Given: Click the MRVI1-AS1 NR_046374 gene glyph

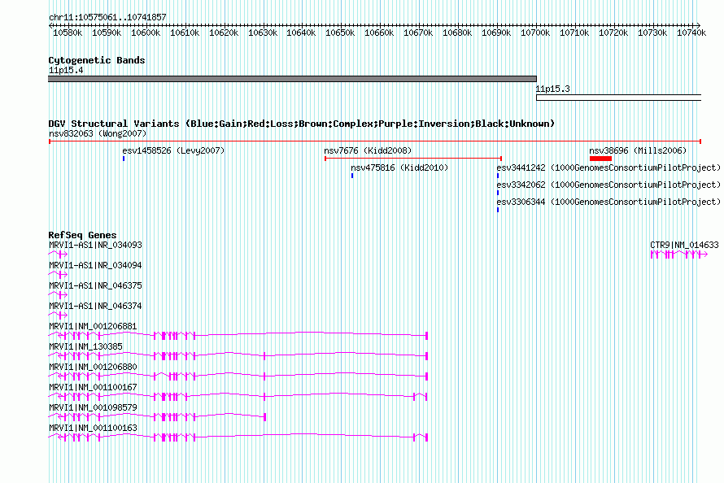Looking at the screenshot, I should coord(59,315).
